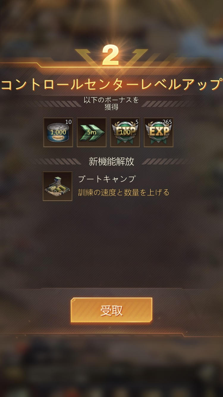
Task: Tap the quantity 10 on the food can
Action: tap(68, 122)
